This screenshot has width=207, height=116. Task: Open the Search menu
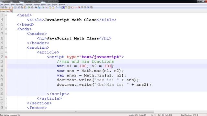coord(7,5)
